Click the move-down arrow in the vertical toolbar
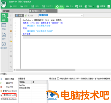The width and height of the screenshot is (111, 103). [11, 16]
